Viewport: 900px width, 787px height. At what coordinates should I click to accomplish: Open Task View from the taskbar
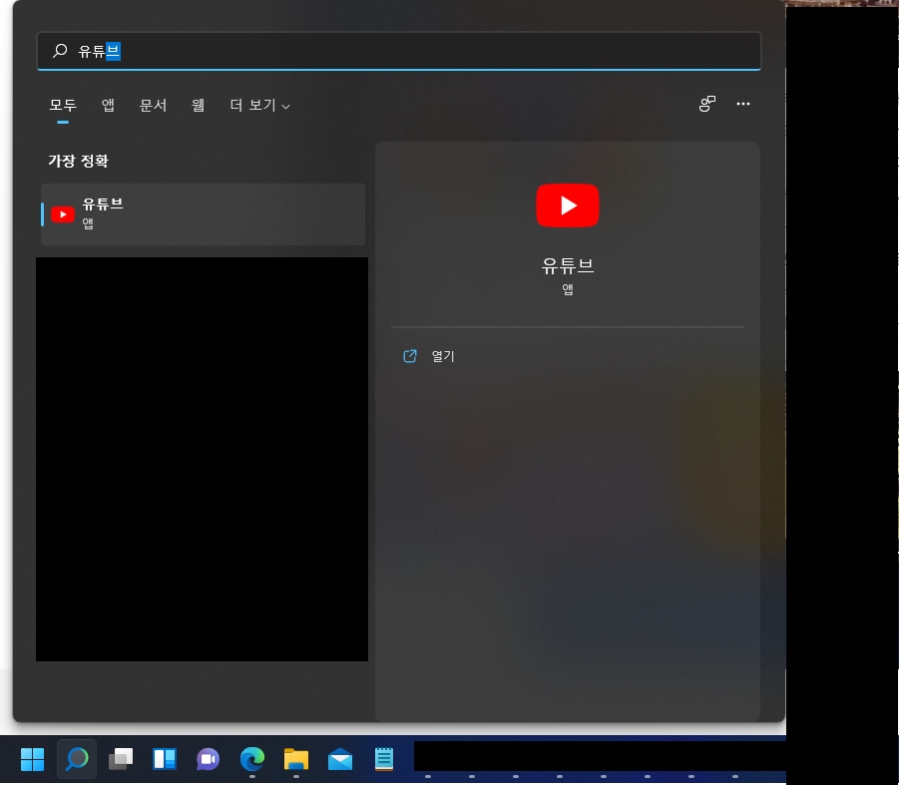pyautogui.click(x=121, y=759)
